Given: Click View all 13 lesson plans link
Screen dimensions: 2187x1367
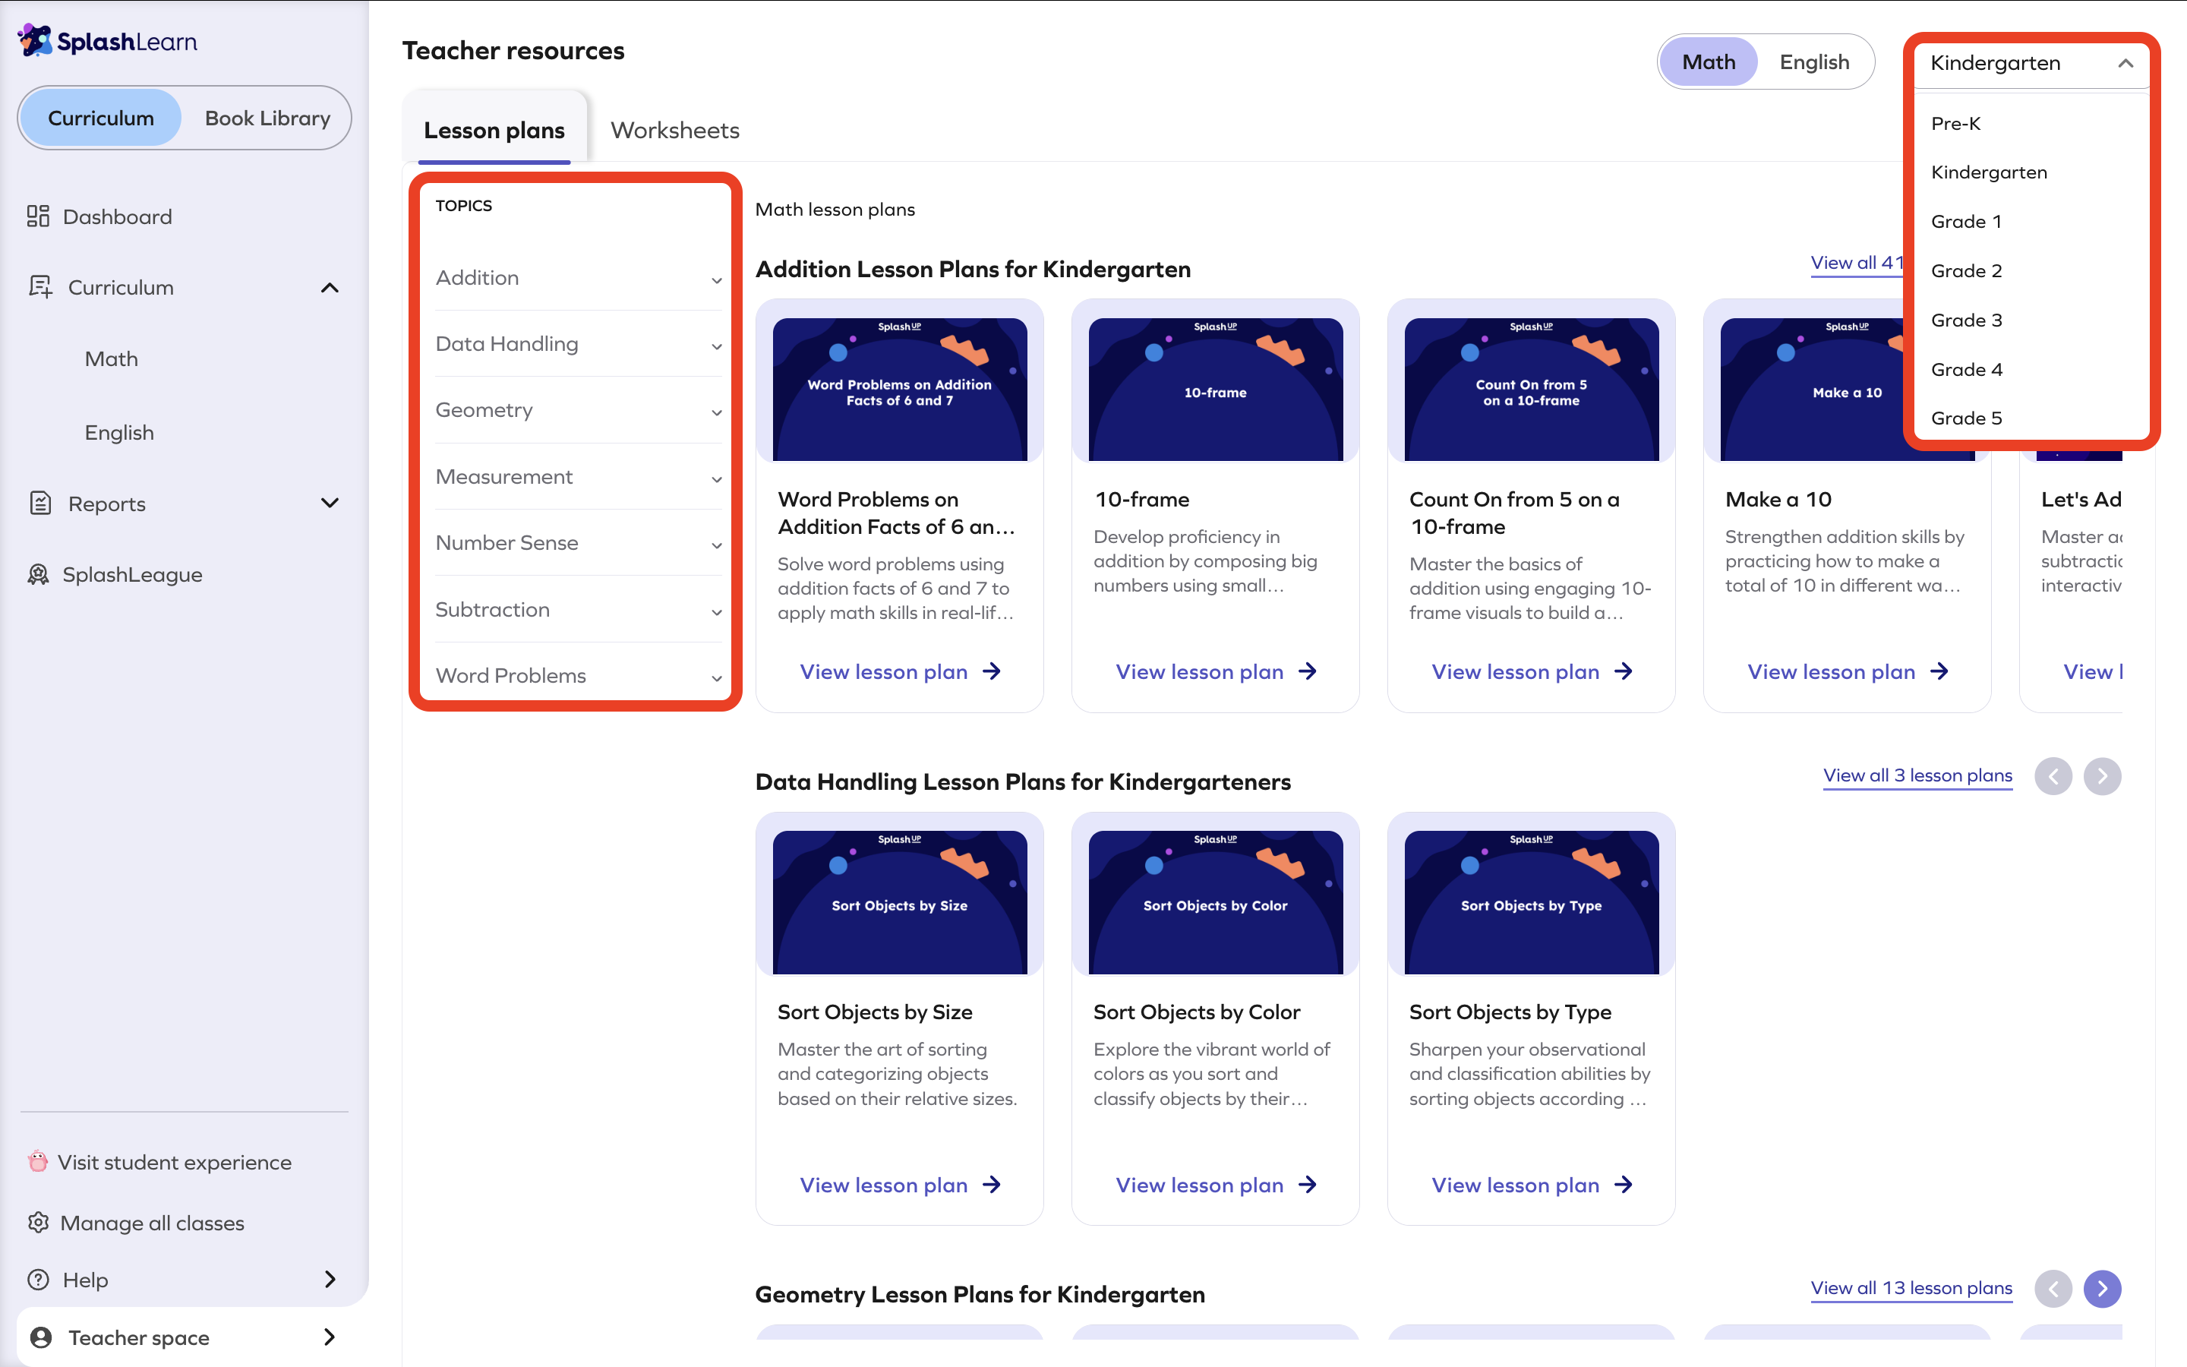Looking at the screenshot, I should (1911, 1287).
